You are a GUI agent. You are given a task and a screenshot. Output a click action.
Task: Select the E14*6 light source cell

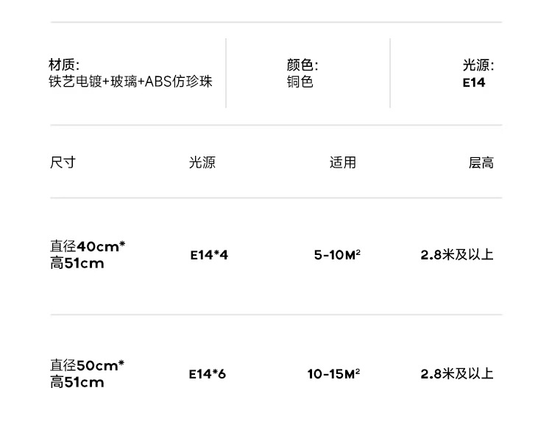208,374
